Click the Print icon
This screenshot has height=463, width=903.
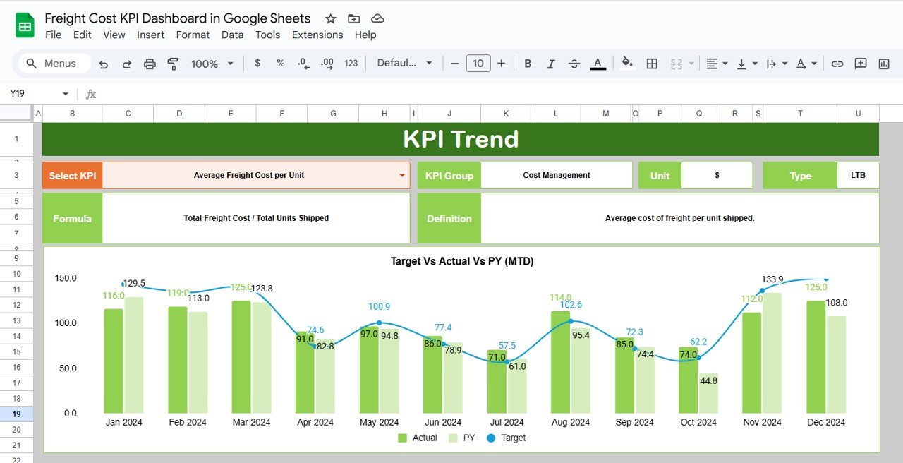pyautogui.click(x=150, y=63)
